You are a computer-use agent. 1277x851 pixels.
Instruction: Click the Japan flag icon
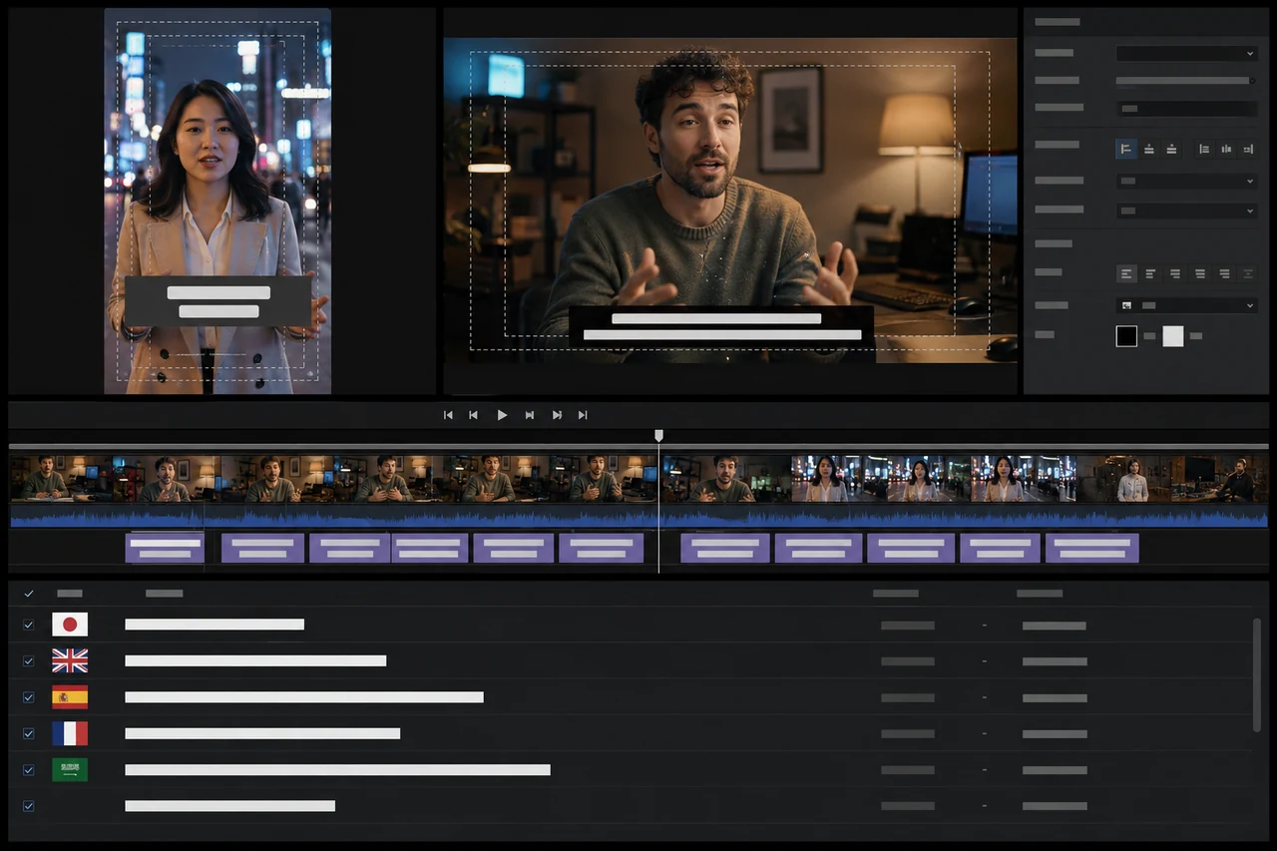tap(70, 625)
